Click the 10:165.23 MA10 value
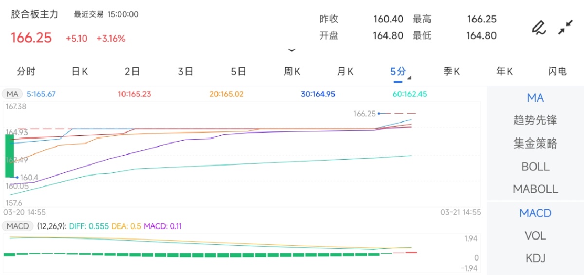 point(134,94)
